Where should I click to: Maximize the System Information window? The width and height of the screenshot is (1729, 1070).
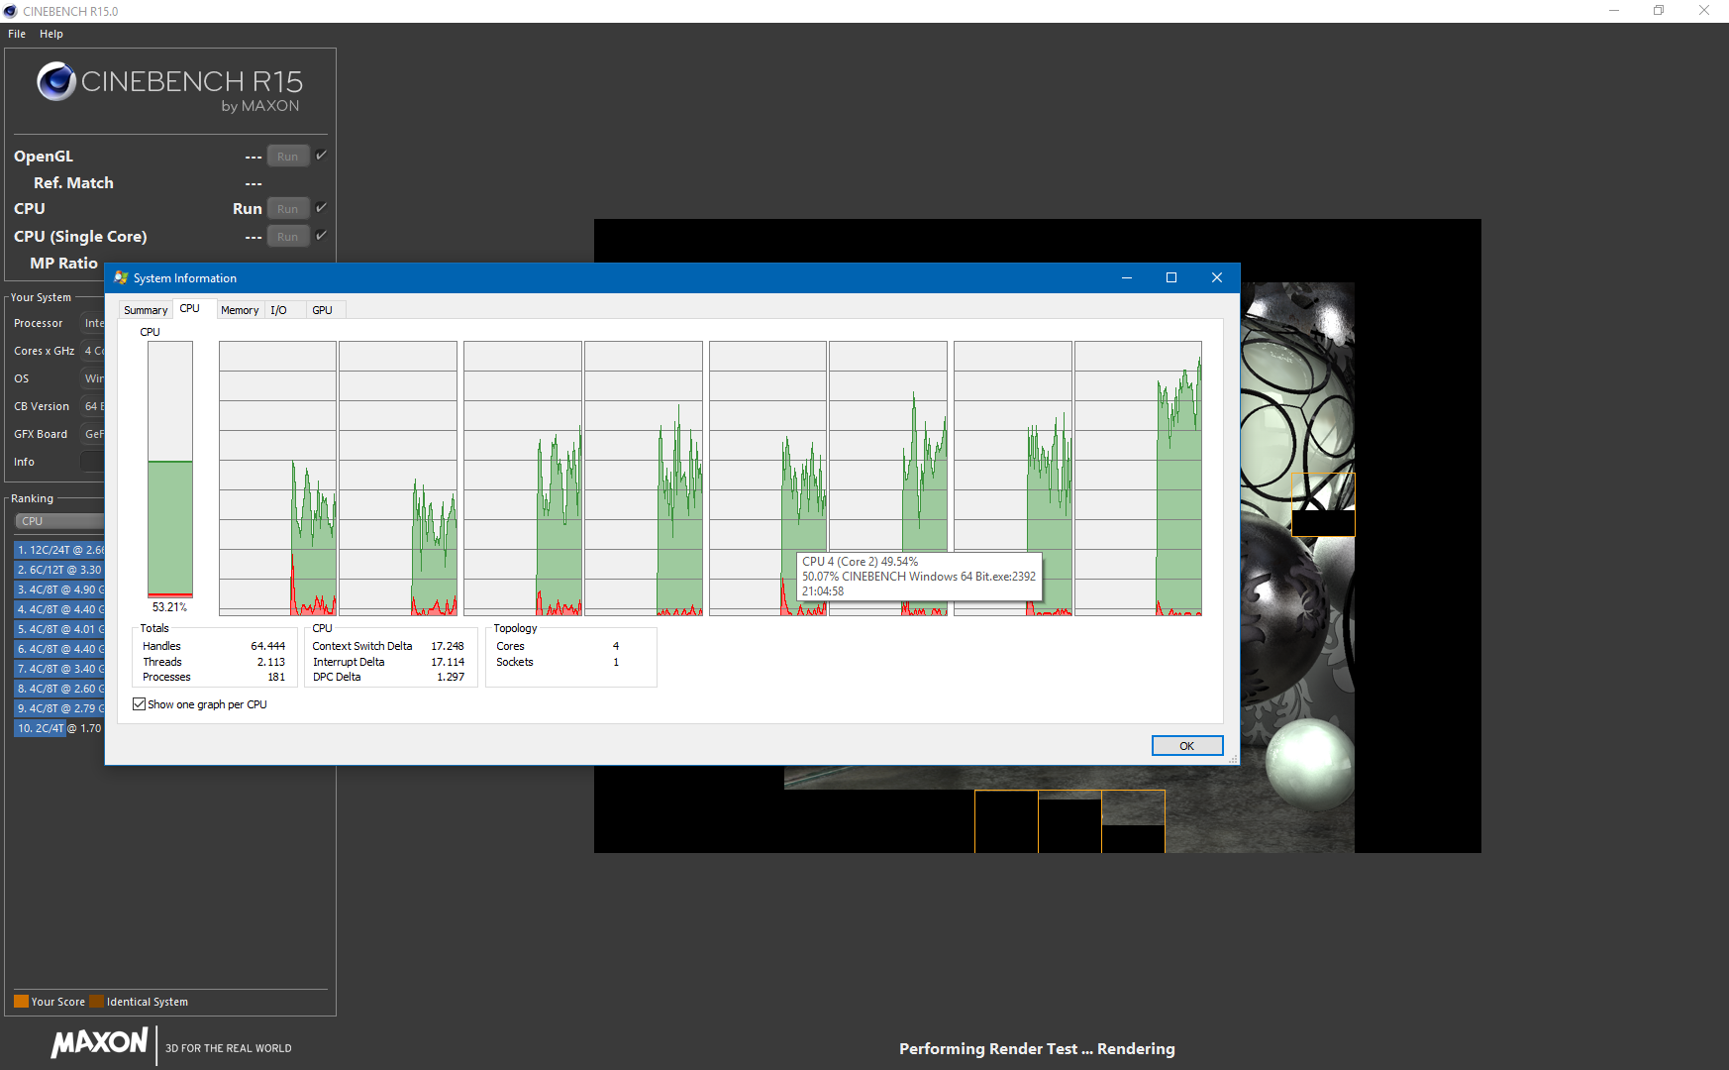[x=1171, y=278]
